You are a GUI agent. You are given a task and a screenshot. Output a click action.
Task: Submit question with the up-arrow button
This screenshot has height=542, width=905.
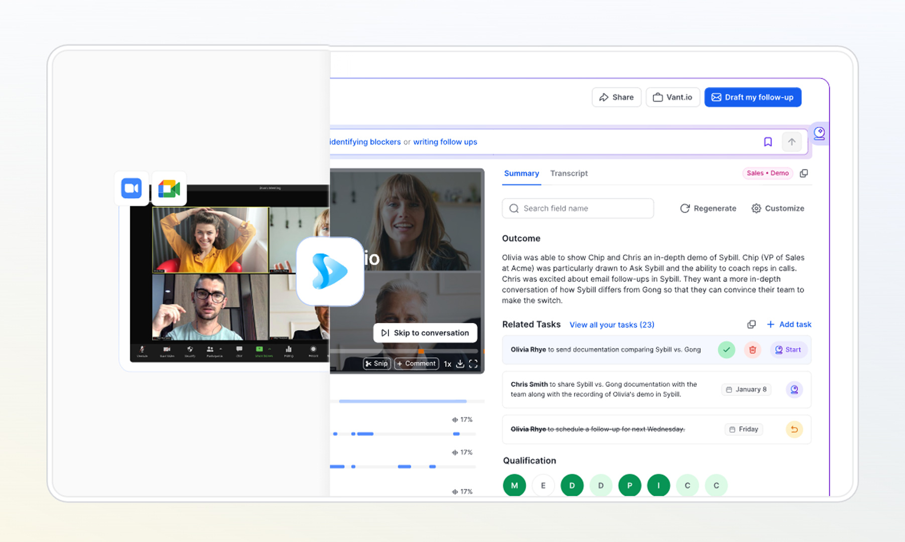pyautogui.click(x=792, y=142)
